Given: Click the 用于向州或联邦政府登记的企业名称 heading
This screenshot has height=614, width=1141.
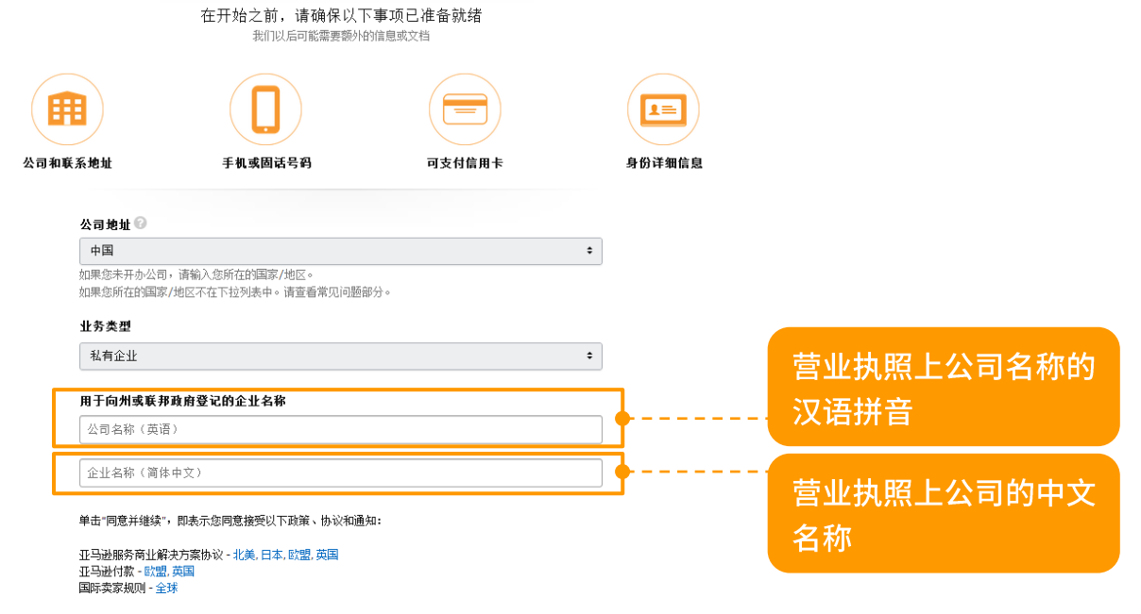Looking at the screenshot, I should click(x=182, y=401).
